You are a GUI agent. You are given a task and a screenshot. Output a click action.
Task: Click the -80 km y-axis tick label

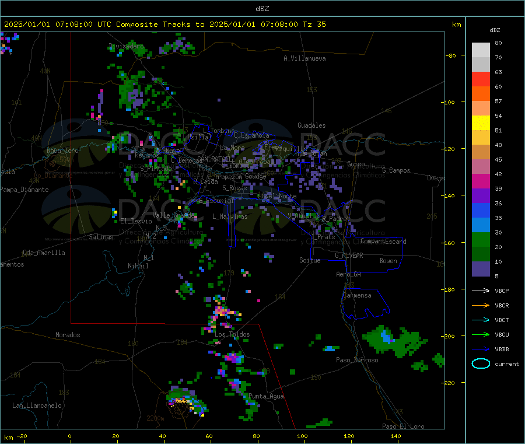point(451,55)
